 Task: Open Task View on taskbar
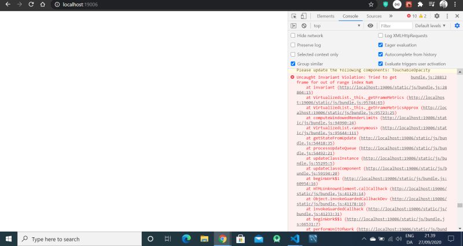[168, 238]
